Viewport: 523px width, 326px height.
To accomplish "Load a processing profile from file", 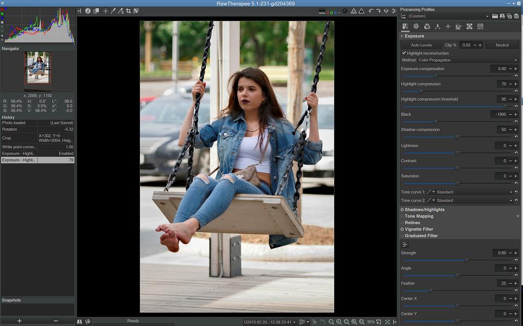I will pos(495,16).
